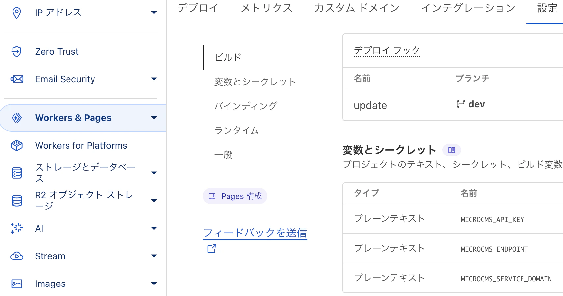
Task: Click the Workers & Pages diamond icon
Action: click(17, 118)
